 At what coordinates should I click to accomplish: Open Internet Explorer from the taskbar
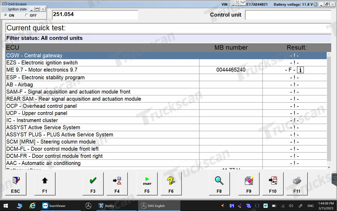[33, 206]
